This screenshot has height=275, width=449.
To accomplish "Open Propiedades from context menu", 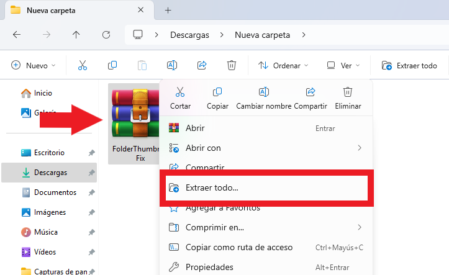I will point(266,267).
